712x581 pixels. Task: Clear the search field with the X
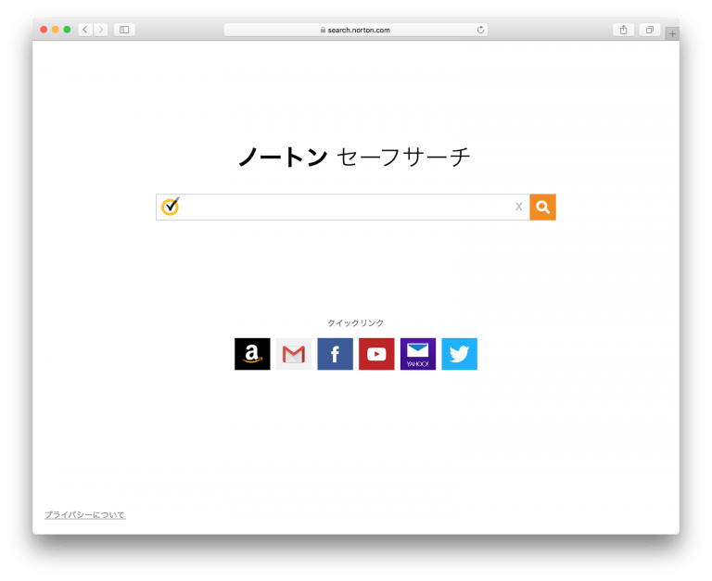pos(518,207)
